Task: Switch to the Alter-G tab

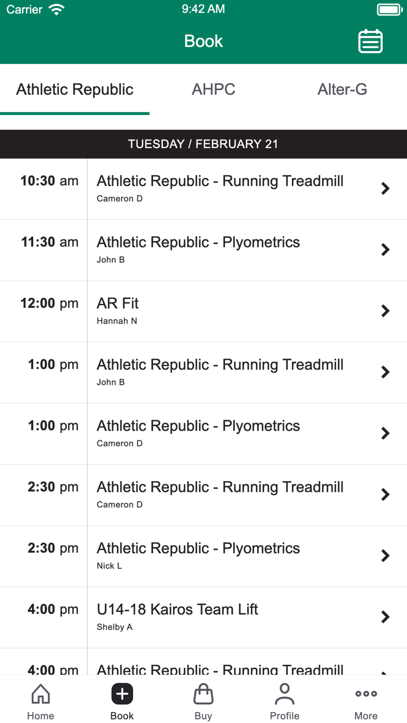Action: [342, 90]
